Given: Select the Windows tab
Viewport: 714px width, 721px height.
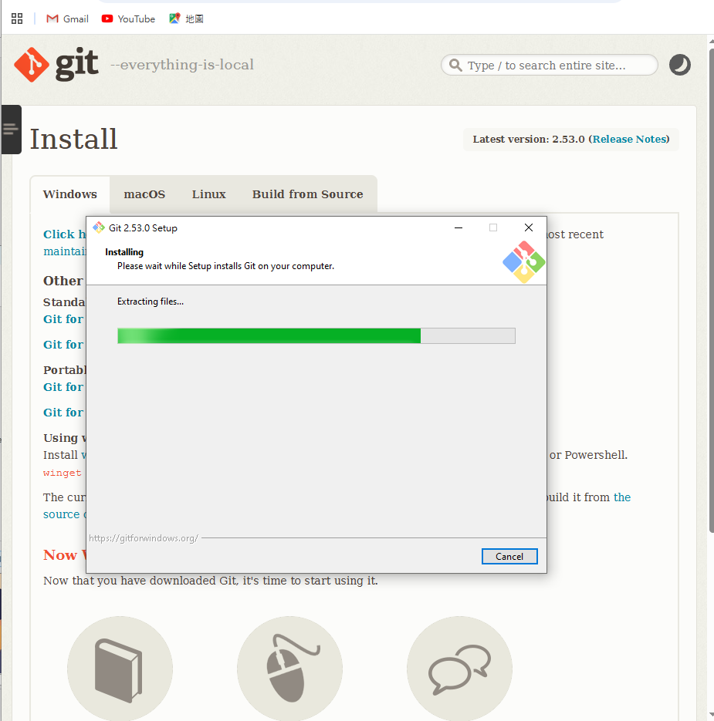Looking at the screenshot, I should 70,194.
